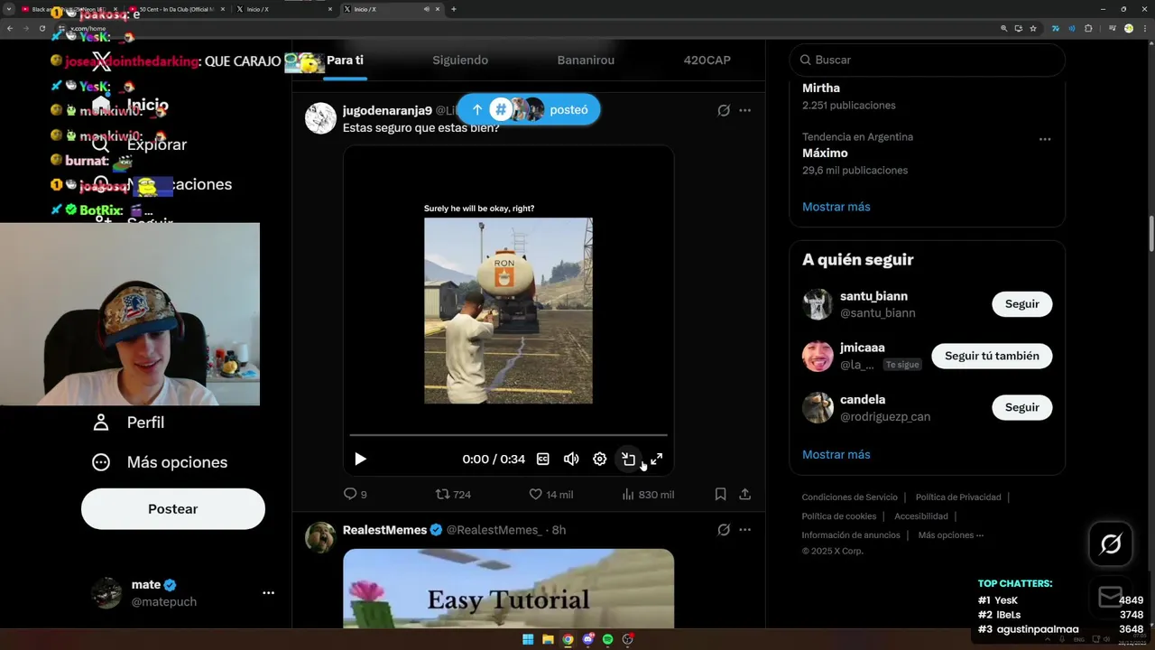The height and width of the screenshot is (650, 1155).
Task: Show more trends via Mostrar más
Action: (x=836, y=207)
